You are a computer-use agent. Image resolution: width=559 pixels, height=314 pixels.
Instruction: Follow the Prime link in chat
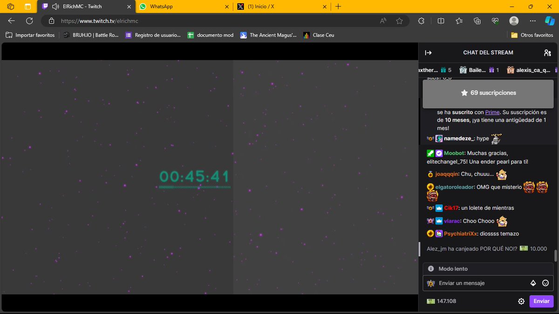pyautogui.click(x=492, y=112)
